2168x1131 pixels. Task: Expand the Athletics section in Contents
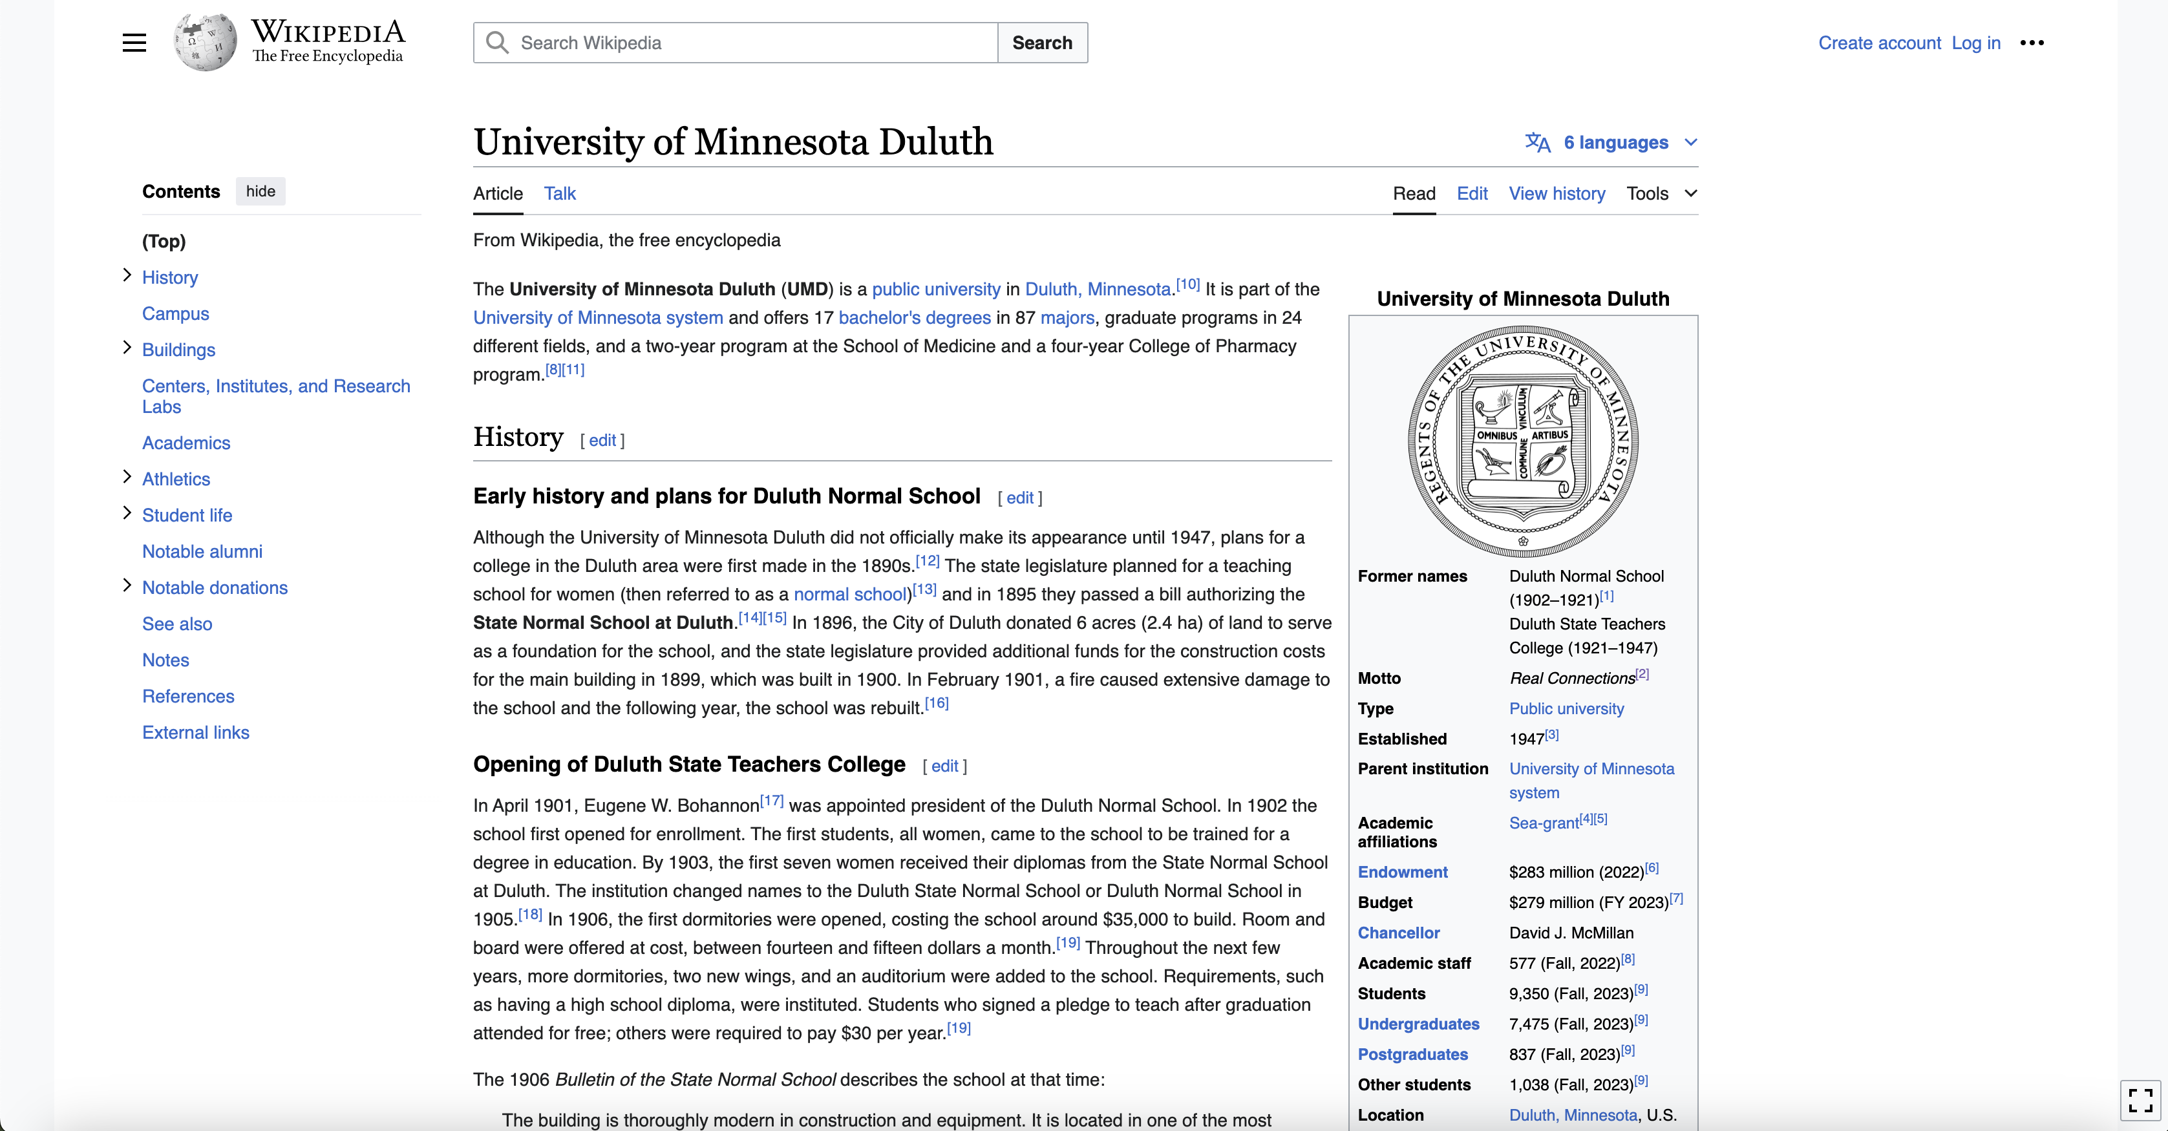[127, 477]
